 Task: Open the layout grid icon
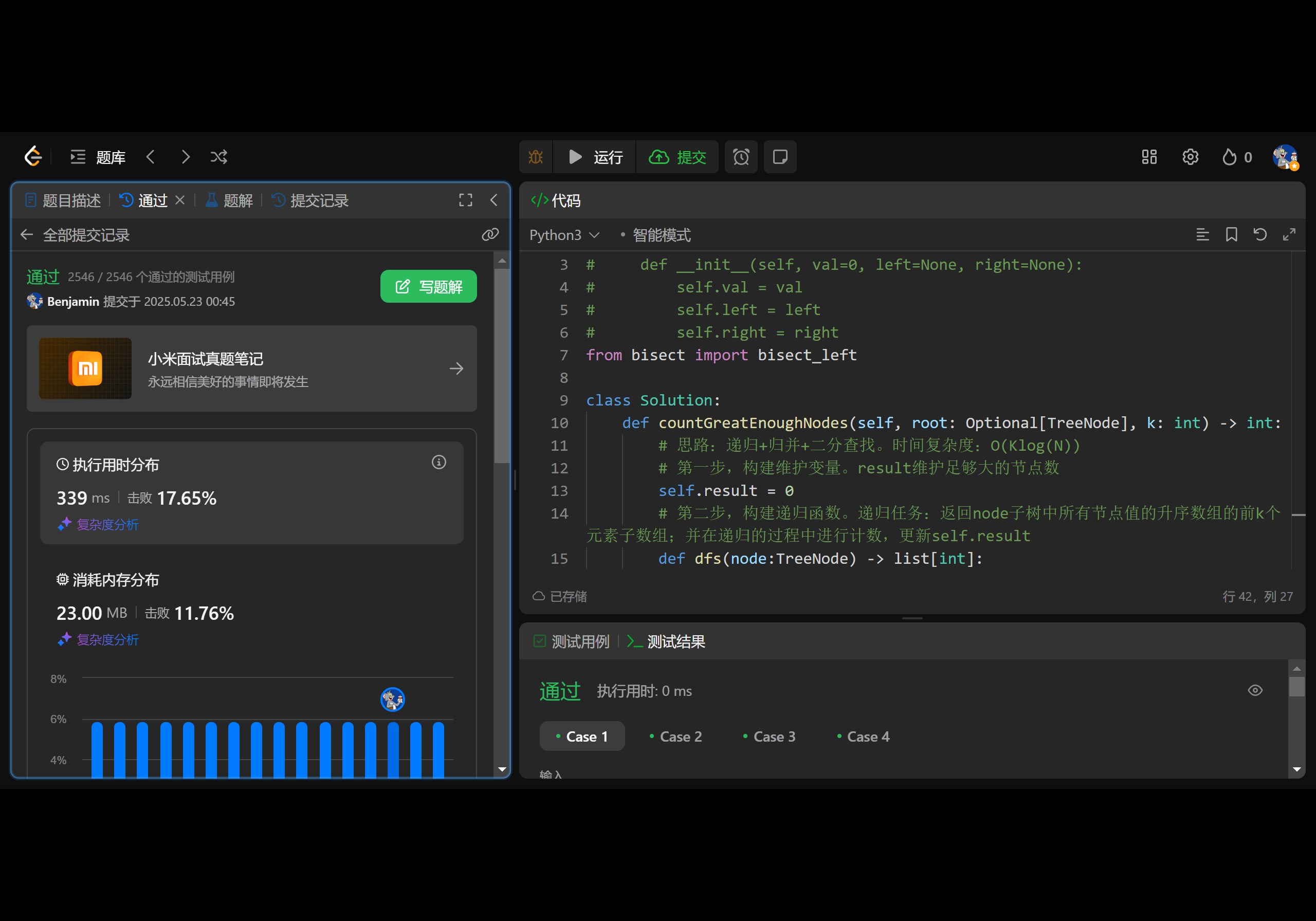click(1148, 157)
